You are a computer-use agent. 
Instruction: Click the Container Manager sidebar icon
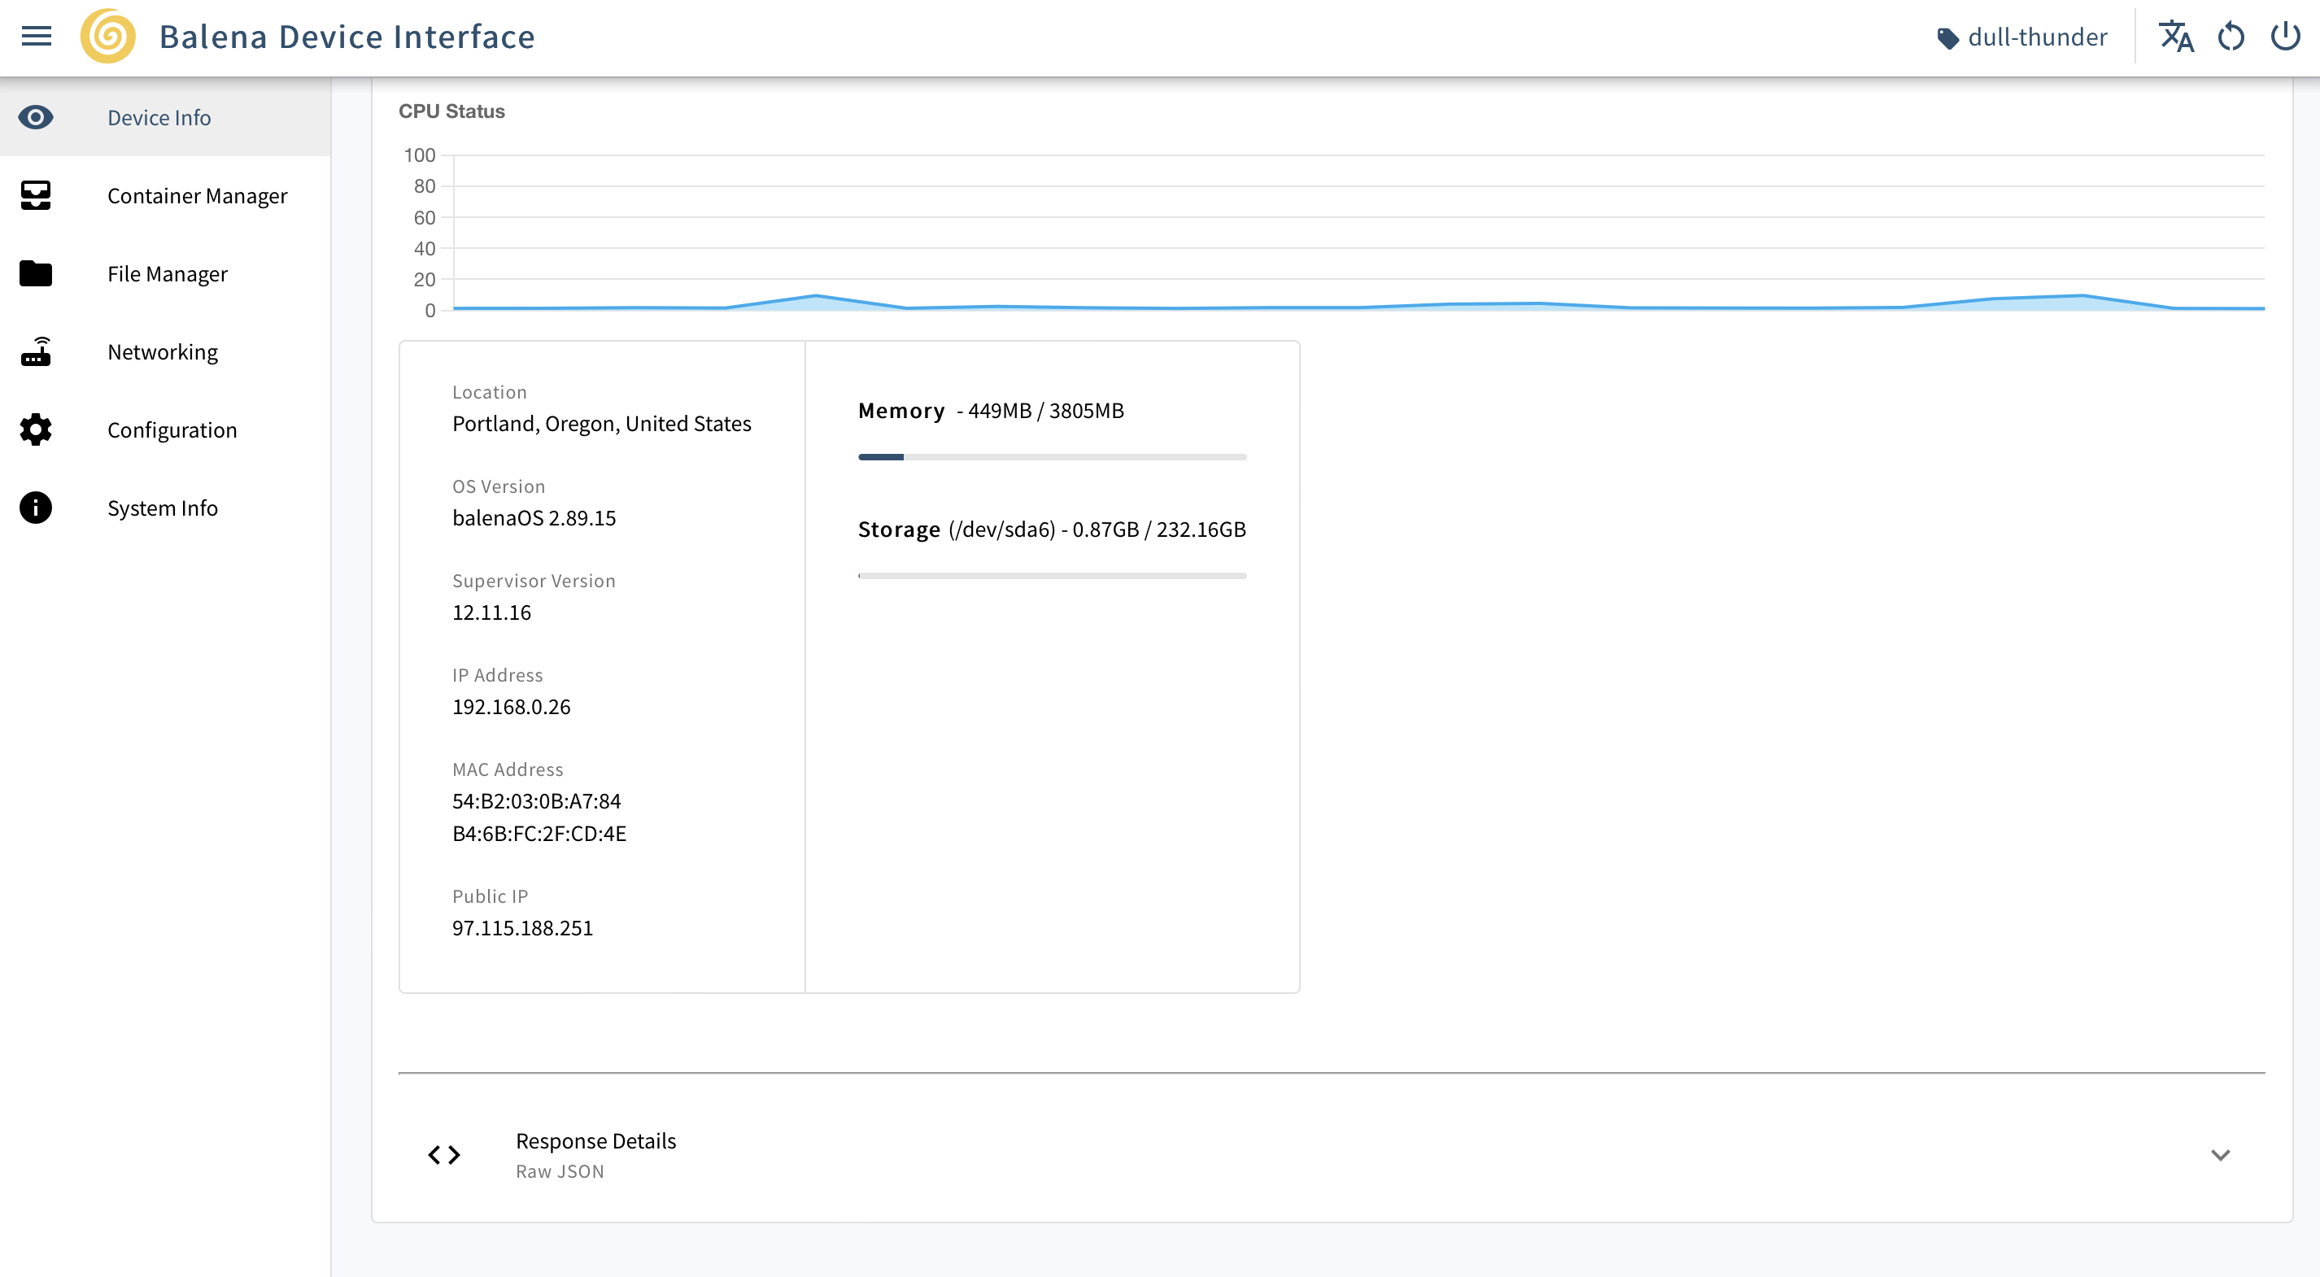tap(36, 195)
